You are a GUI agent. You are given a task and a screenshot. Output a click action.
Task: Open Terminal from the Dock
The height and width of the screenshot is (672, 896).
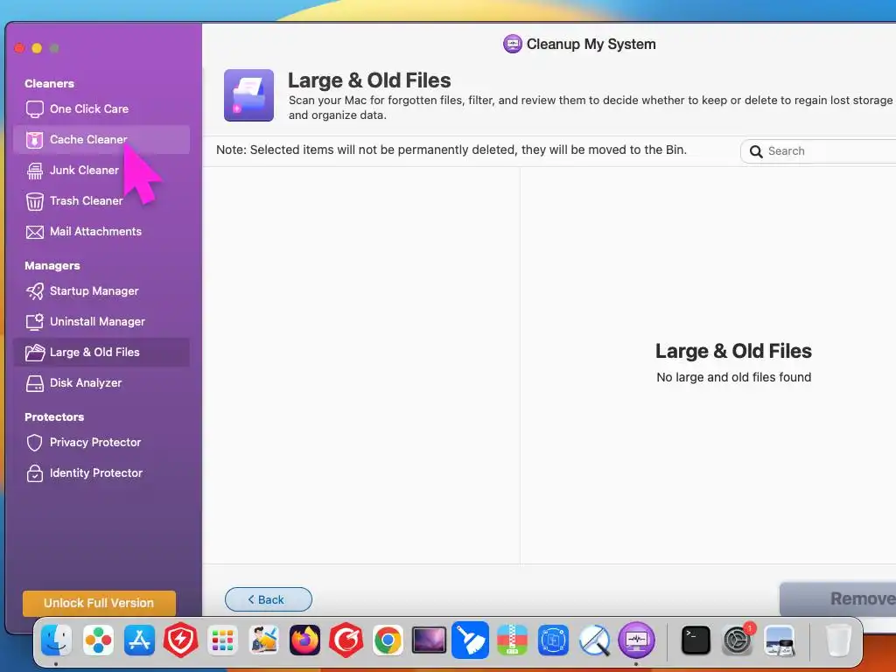[696, 640]
